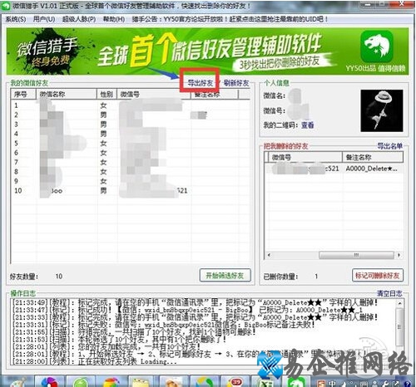This screenshot has height=387, width=416.
Task: Click the deleted-friends scrollbar right arrow
Action: click(399, 255)
